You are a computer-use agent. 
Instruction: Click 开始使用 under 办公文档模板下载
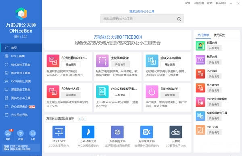coord(120,95)
